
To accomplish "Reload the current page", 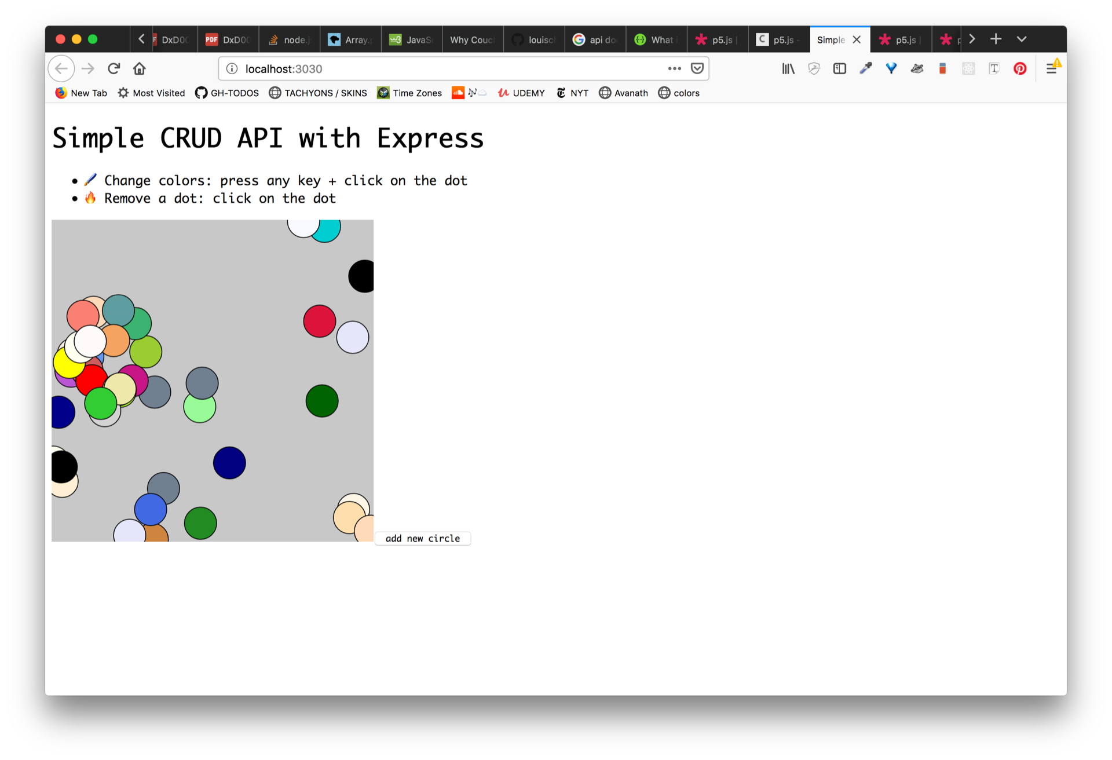I will coord(114,69).
